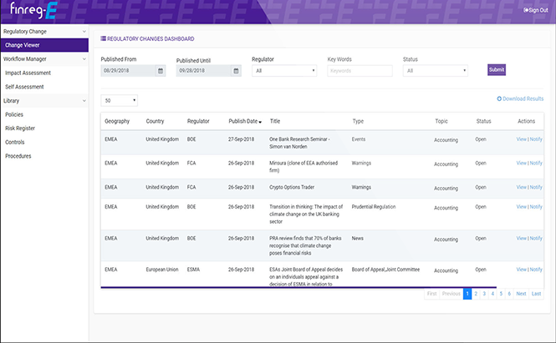
Task: Click the Download Results icon link
Action: tap(499, 98)
